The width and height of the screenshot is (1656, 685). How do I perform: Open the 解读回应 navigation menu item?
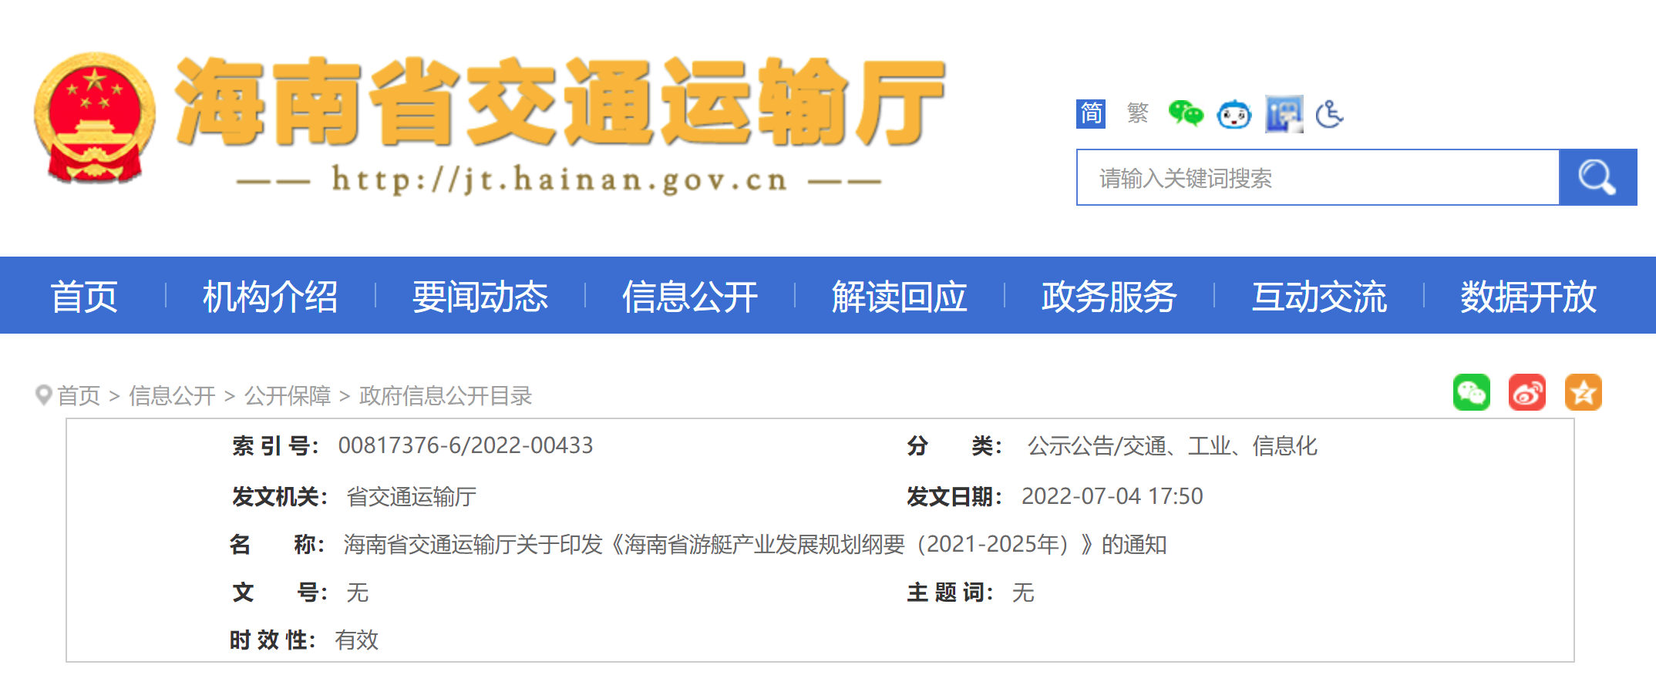(899, 297)
